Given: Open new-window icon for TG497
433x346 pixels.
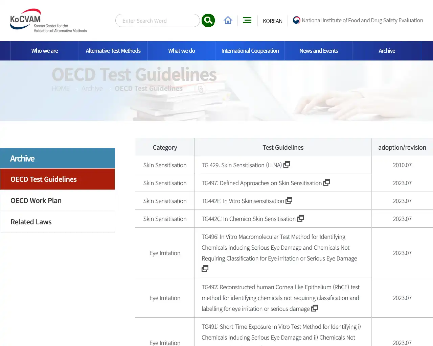Looking at the screenshot, I should point(327,182).
